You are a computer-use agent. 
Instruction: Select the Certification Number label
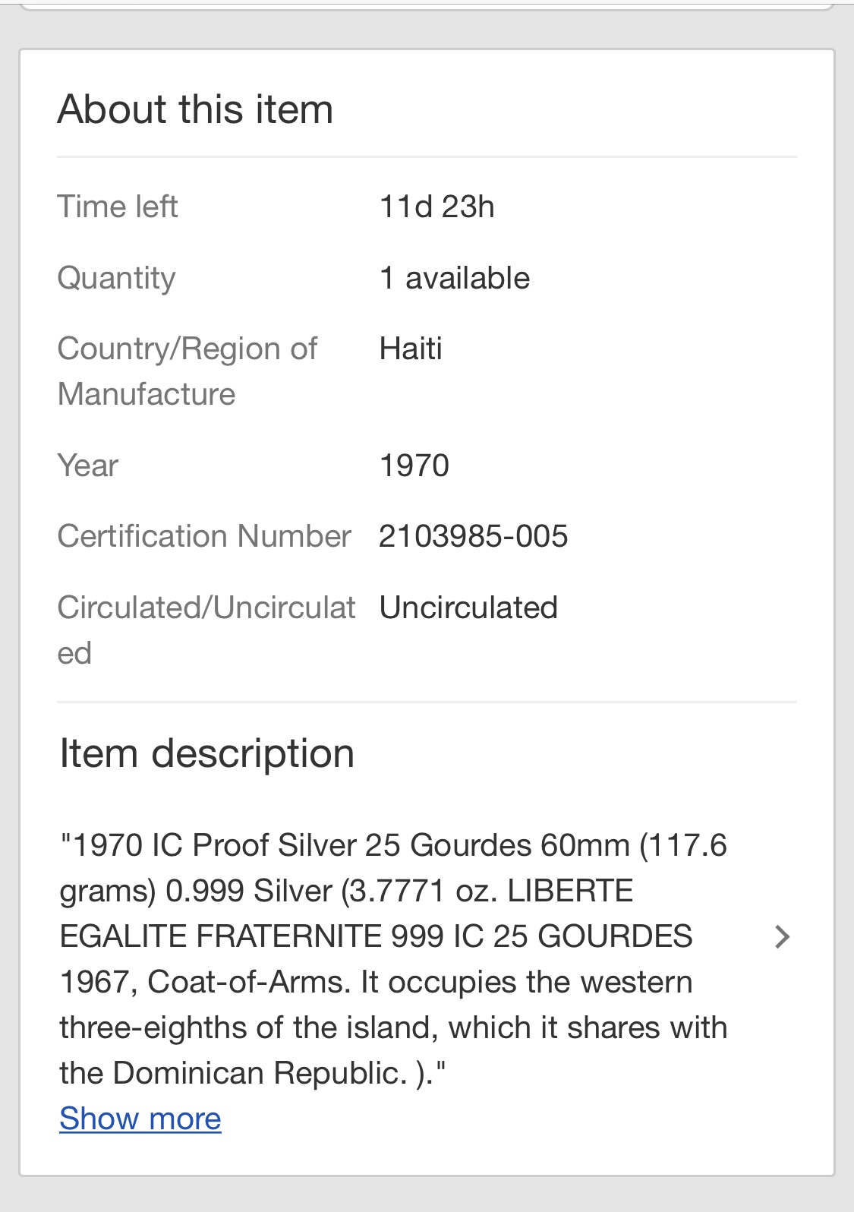tap(204, 536)
